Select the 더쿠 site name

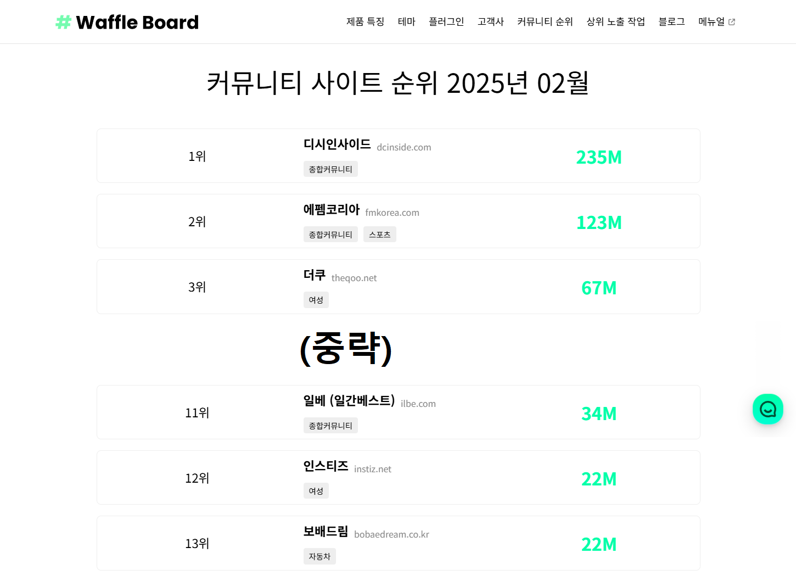coord(315,275)
